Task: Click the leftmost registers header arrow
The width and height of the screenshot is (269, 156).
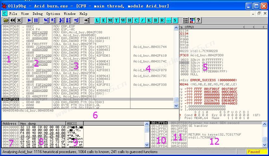Action: coord(244,27)
